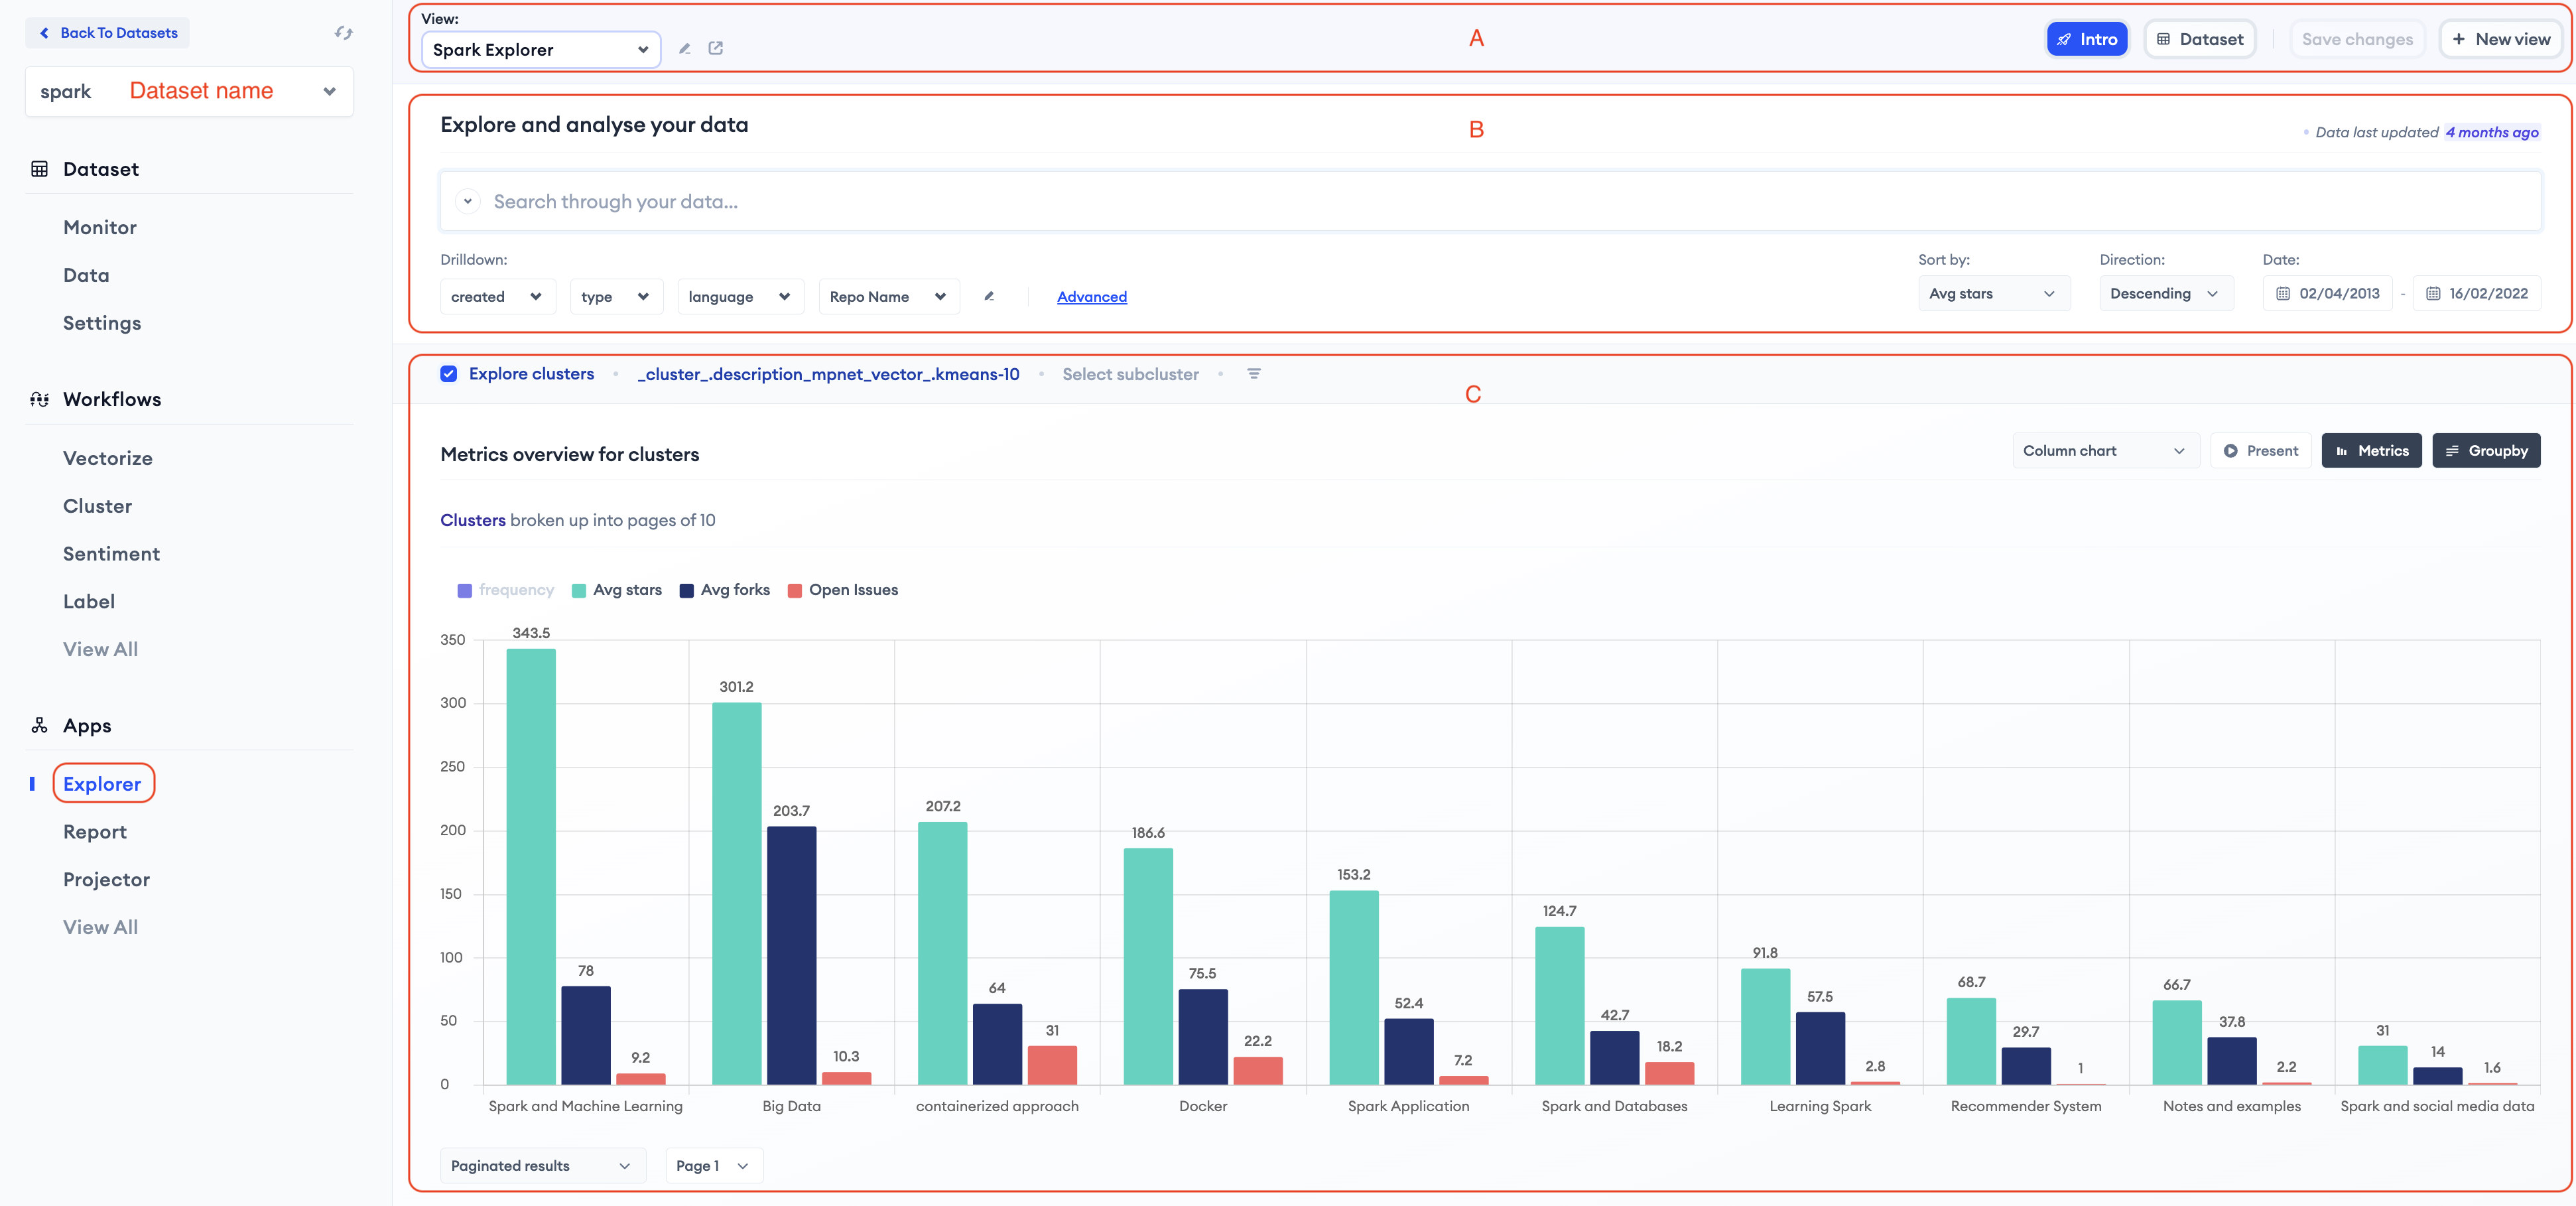Open view in new window icon

(x=716, y=48)
